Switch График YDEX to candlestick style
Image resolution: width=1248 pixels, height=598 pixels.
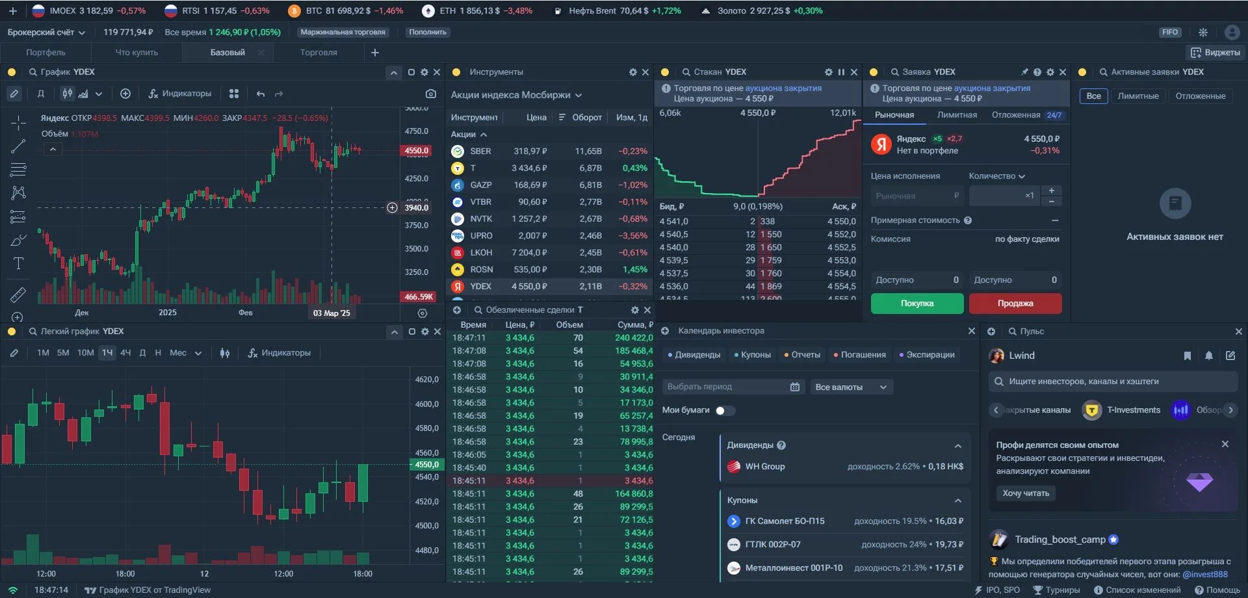(x=67, y=94)
